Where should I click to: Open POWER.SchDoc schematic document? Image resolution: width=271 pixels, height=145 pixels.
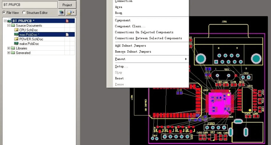31,39
